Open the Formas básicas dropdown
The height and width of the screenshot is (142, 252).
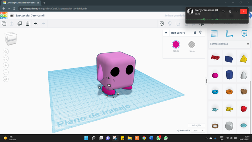[229, 44]
